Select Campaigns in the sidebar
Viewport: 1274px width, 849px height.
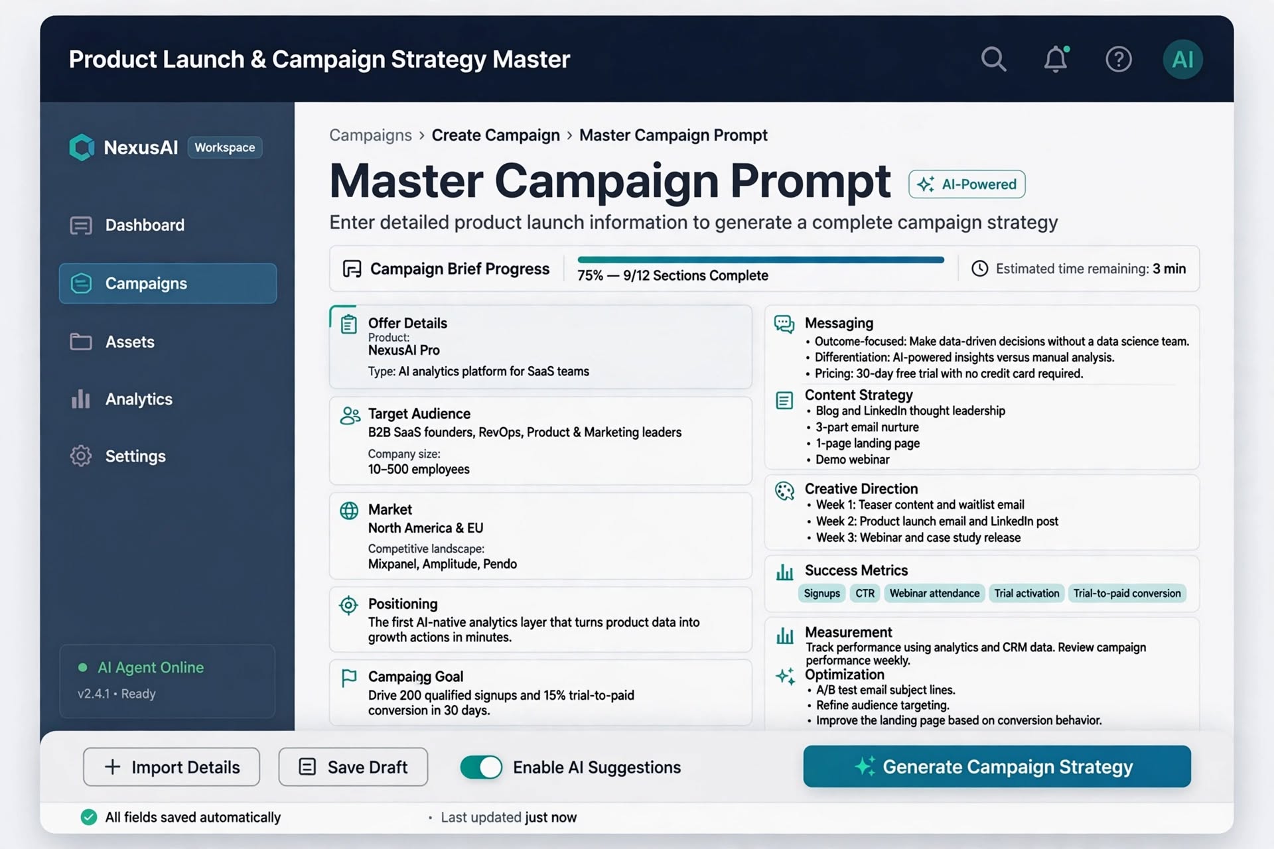[x=168, y=283]
